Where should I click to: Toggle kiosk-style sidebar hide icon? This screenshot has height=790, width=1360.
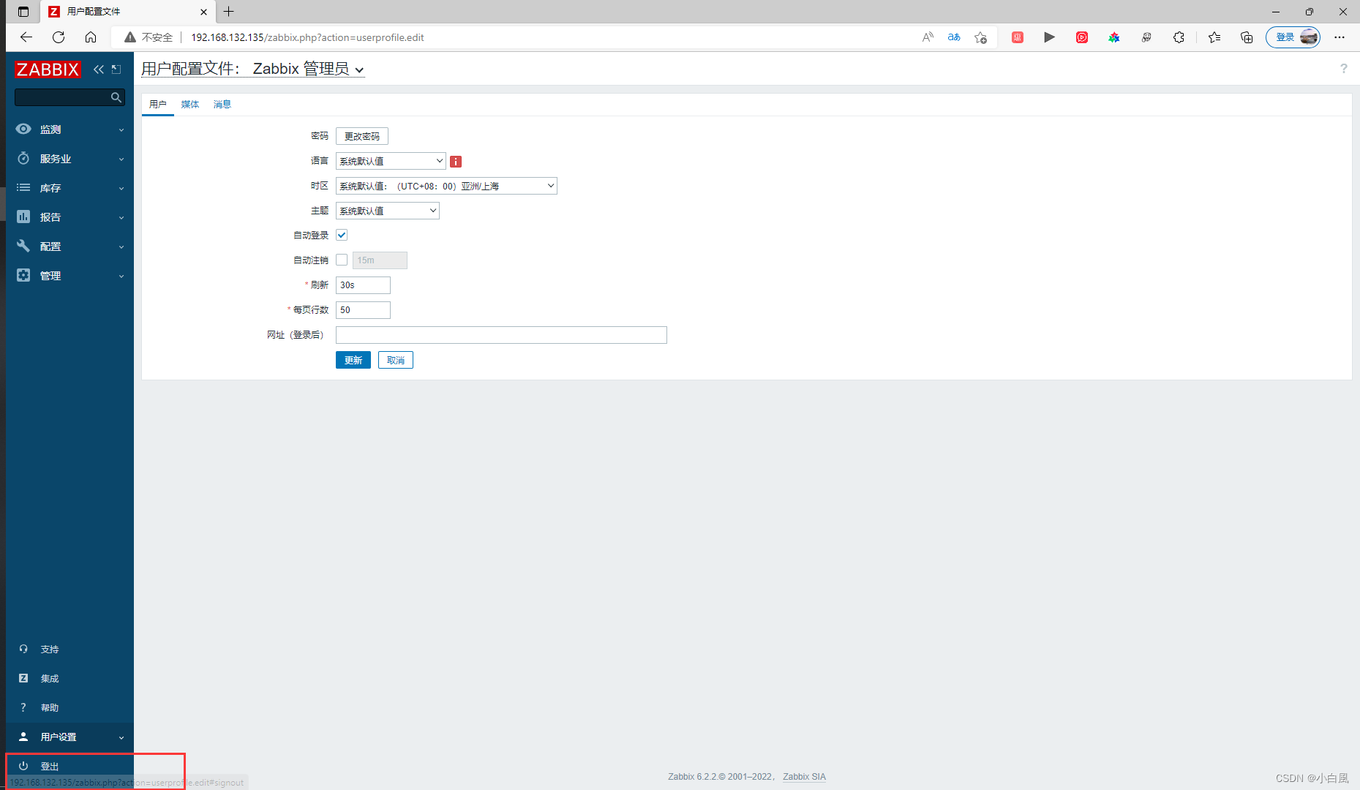click(x=116, y=69)
